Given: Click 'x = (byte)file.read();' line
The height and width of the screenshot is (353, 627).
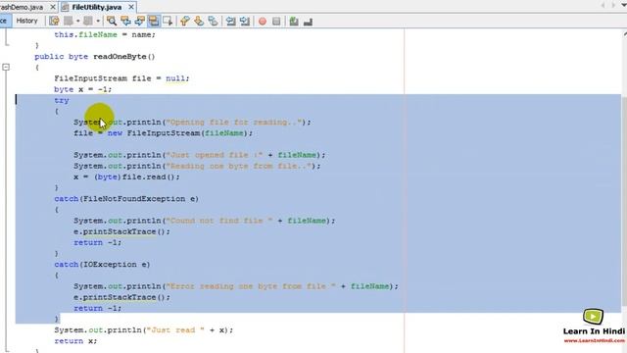Looking at the screenshot, I should [x=126, y=176].
